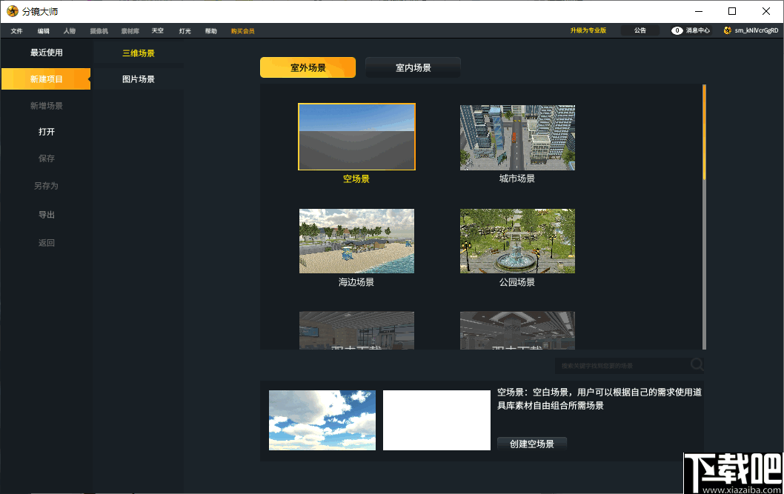Click the 空场景 description text
Screen dimensions: 784x494
(599, 398)
